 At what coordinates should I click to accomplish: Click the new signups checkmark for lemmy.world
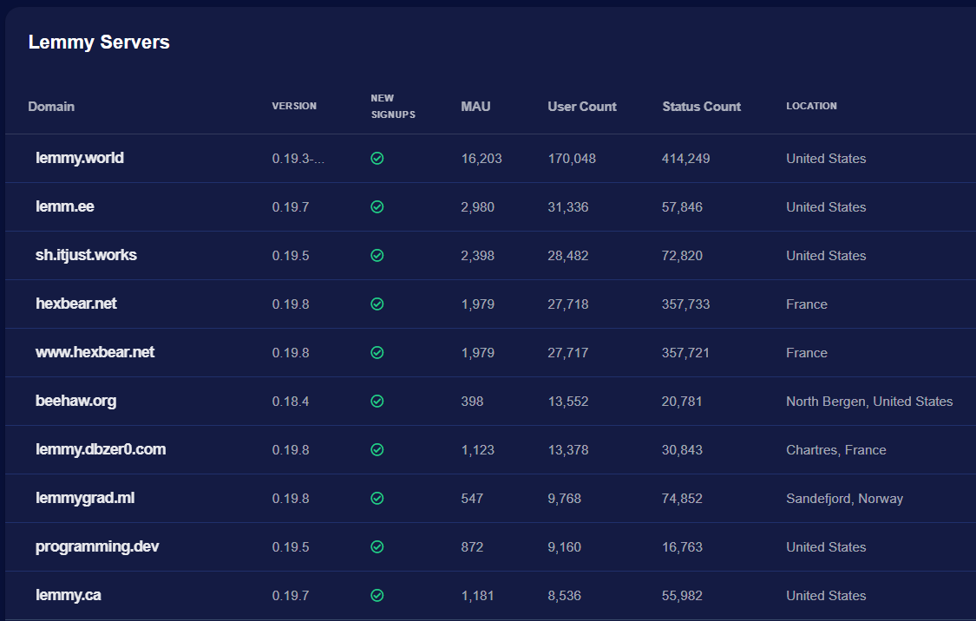(x=377, y=159)
